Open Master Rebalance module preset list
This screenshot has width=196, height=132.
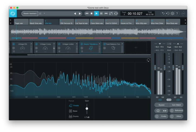pyautogui.click(x=82, y=51)
